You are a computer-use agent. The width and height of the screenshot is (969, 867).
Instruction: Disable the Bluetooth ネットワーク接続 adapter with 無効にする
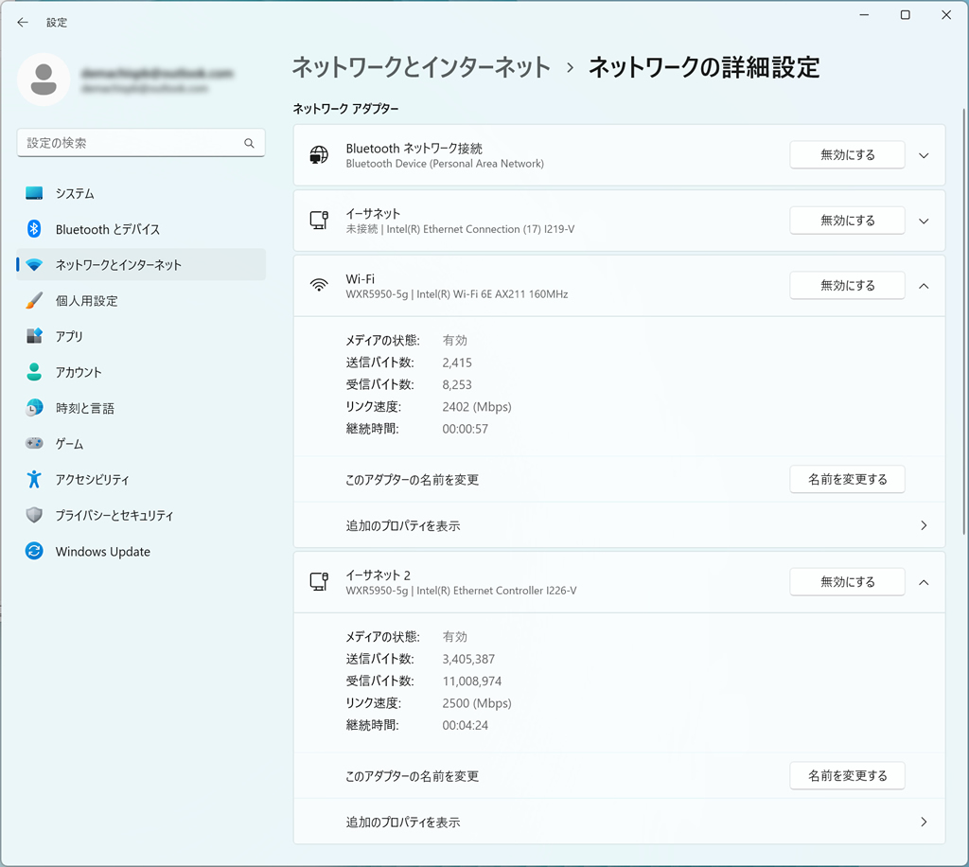pos(847,155)
